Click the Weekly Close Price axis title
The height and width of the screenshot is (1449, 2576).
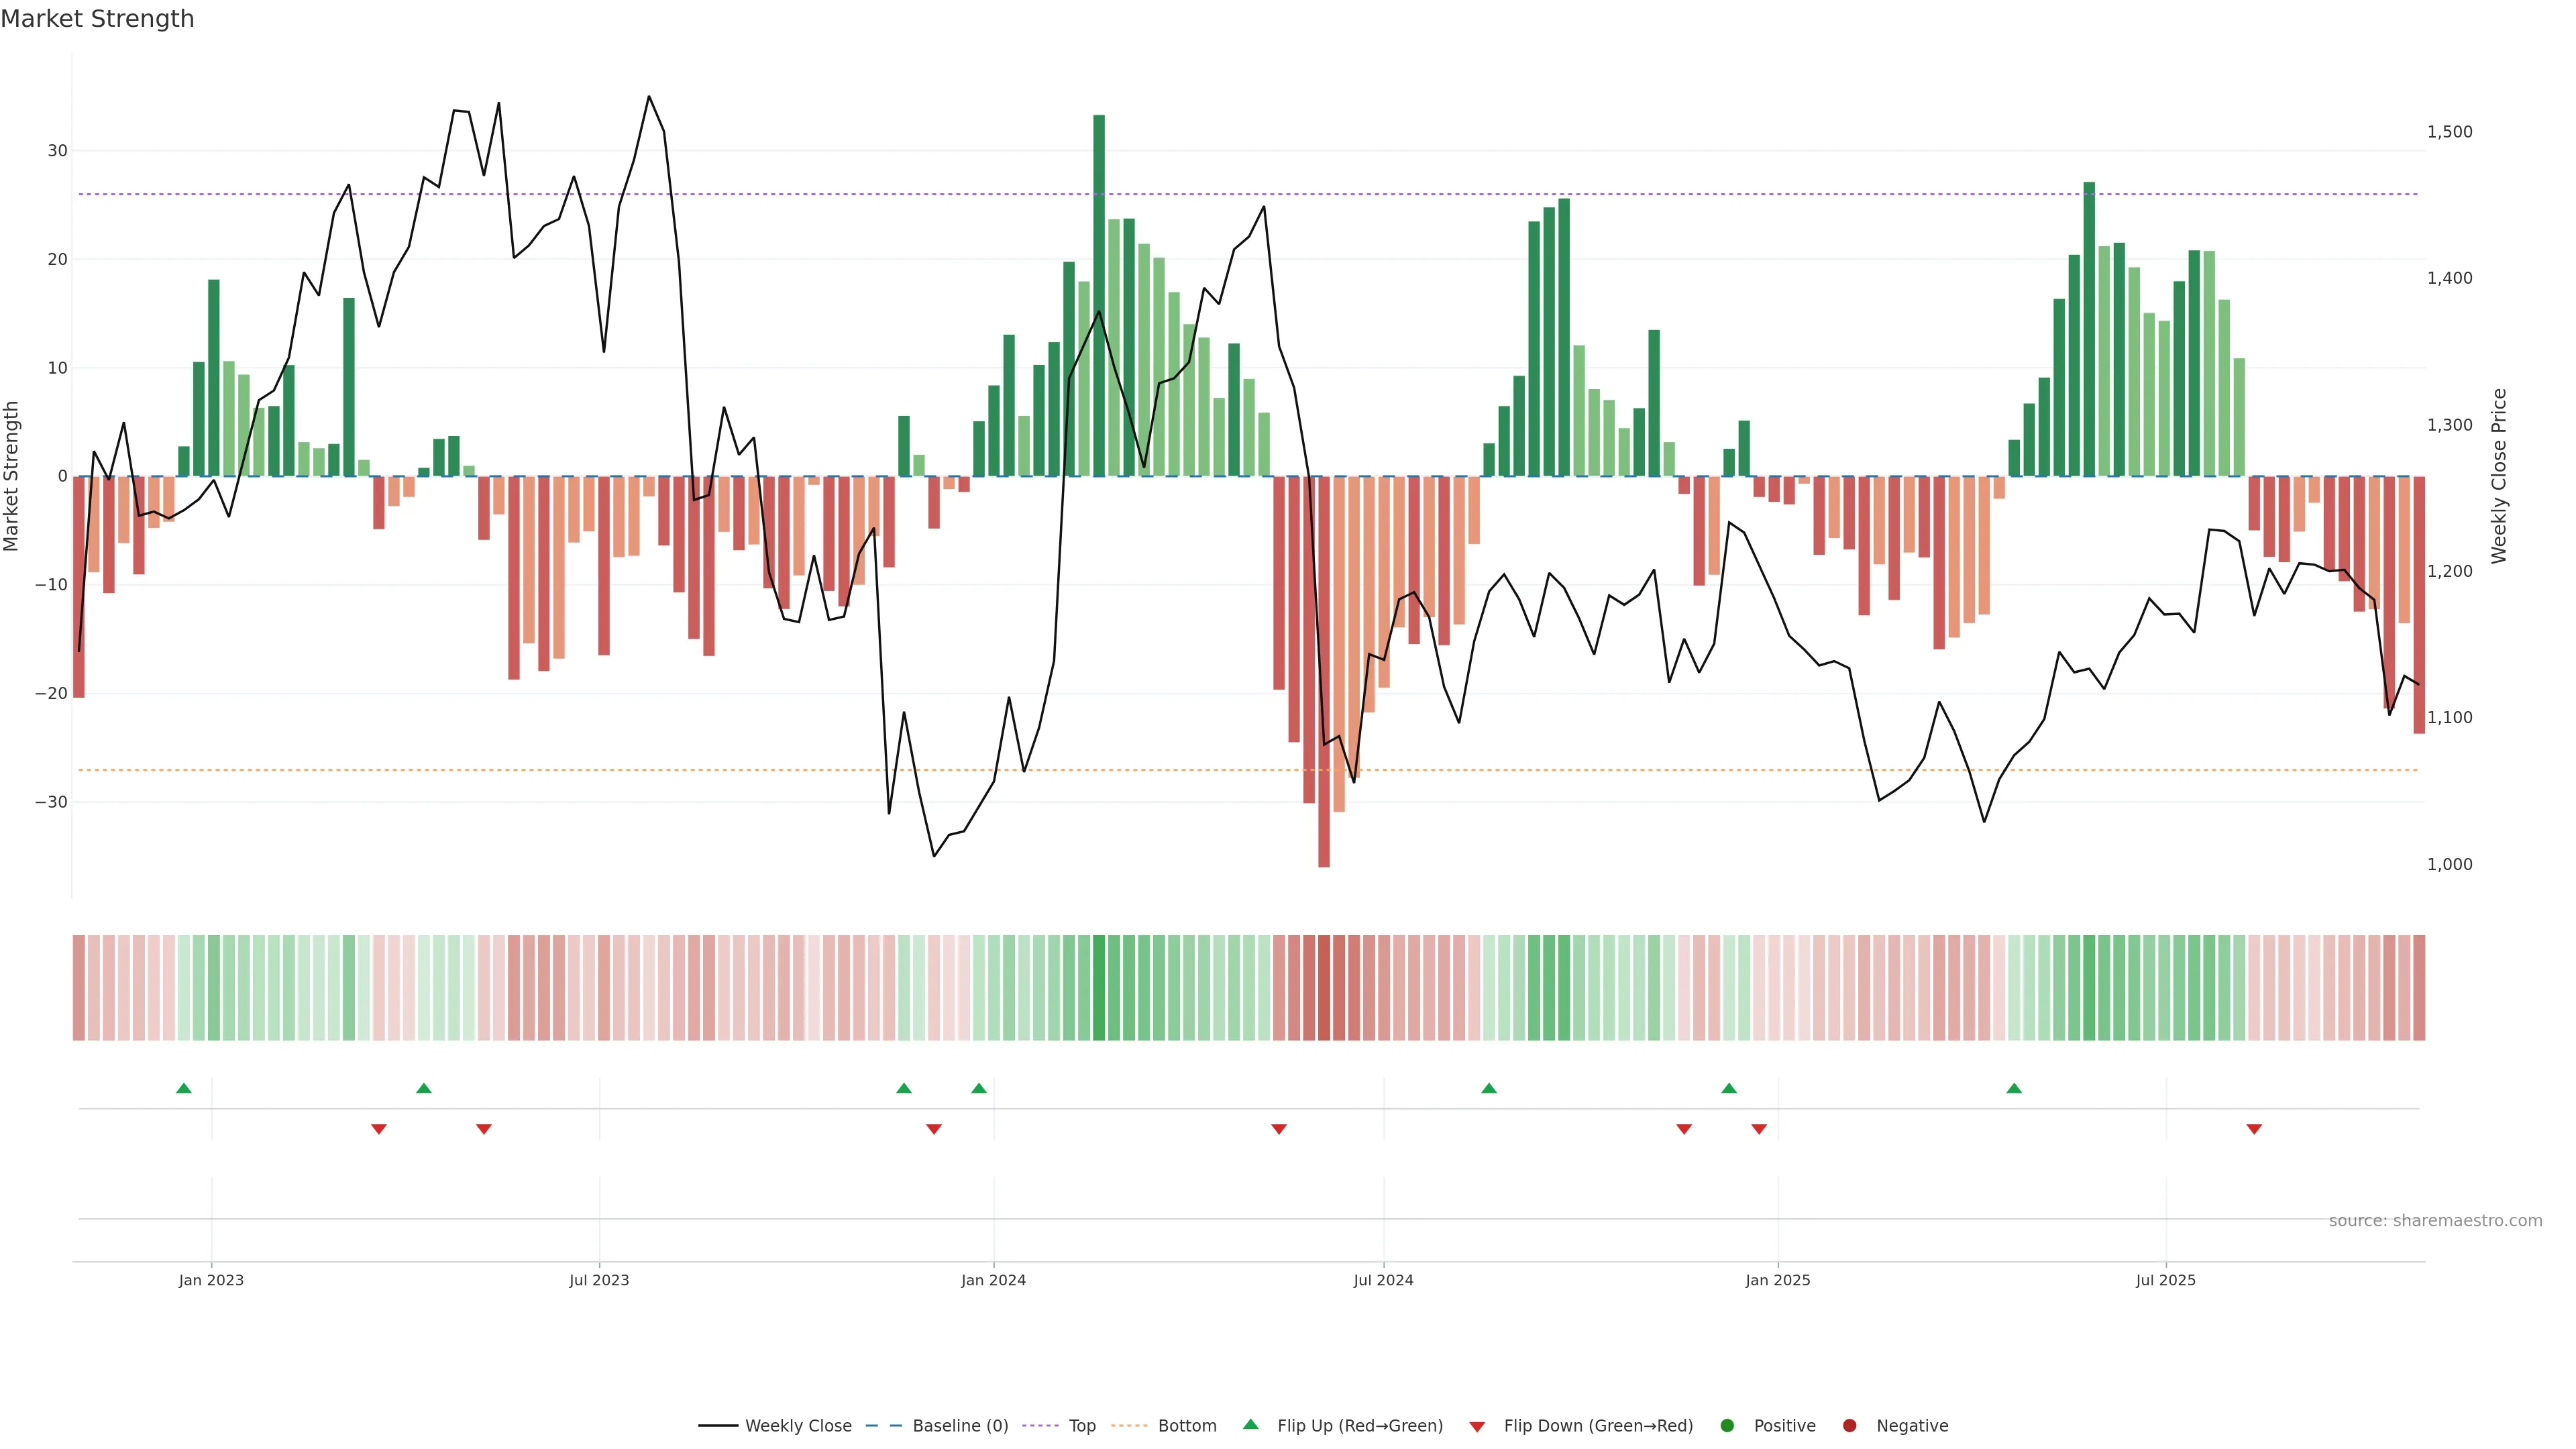click(x=2499, y=476)
